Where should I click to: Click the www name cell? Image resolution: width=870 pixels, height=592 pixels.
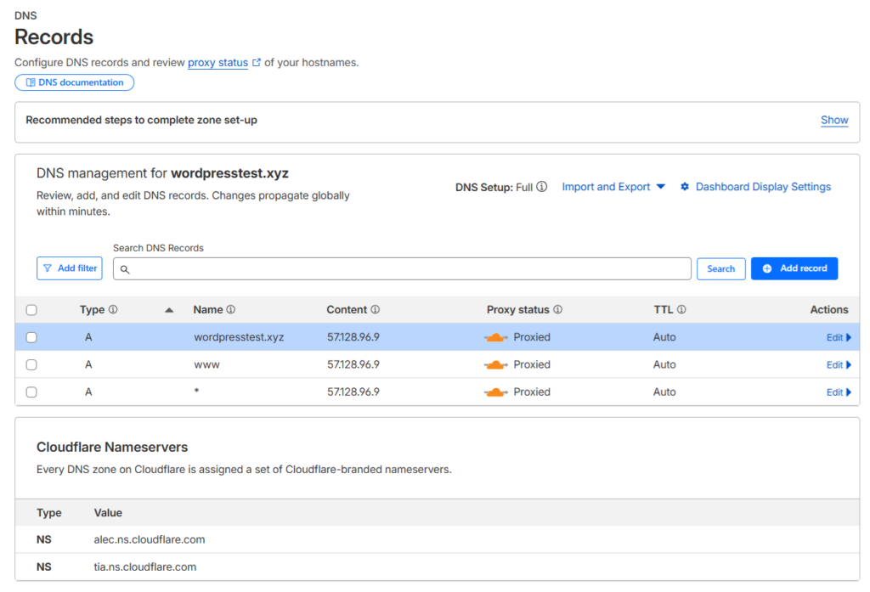[x=206, y=364]
